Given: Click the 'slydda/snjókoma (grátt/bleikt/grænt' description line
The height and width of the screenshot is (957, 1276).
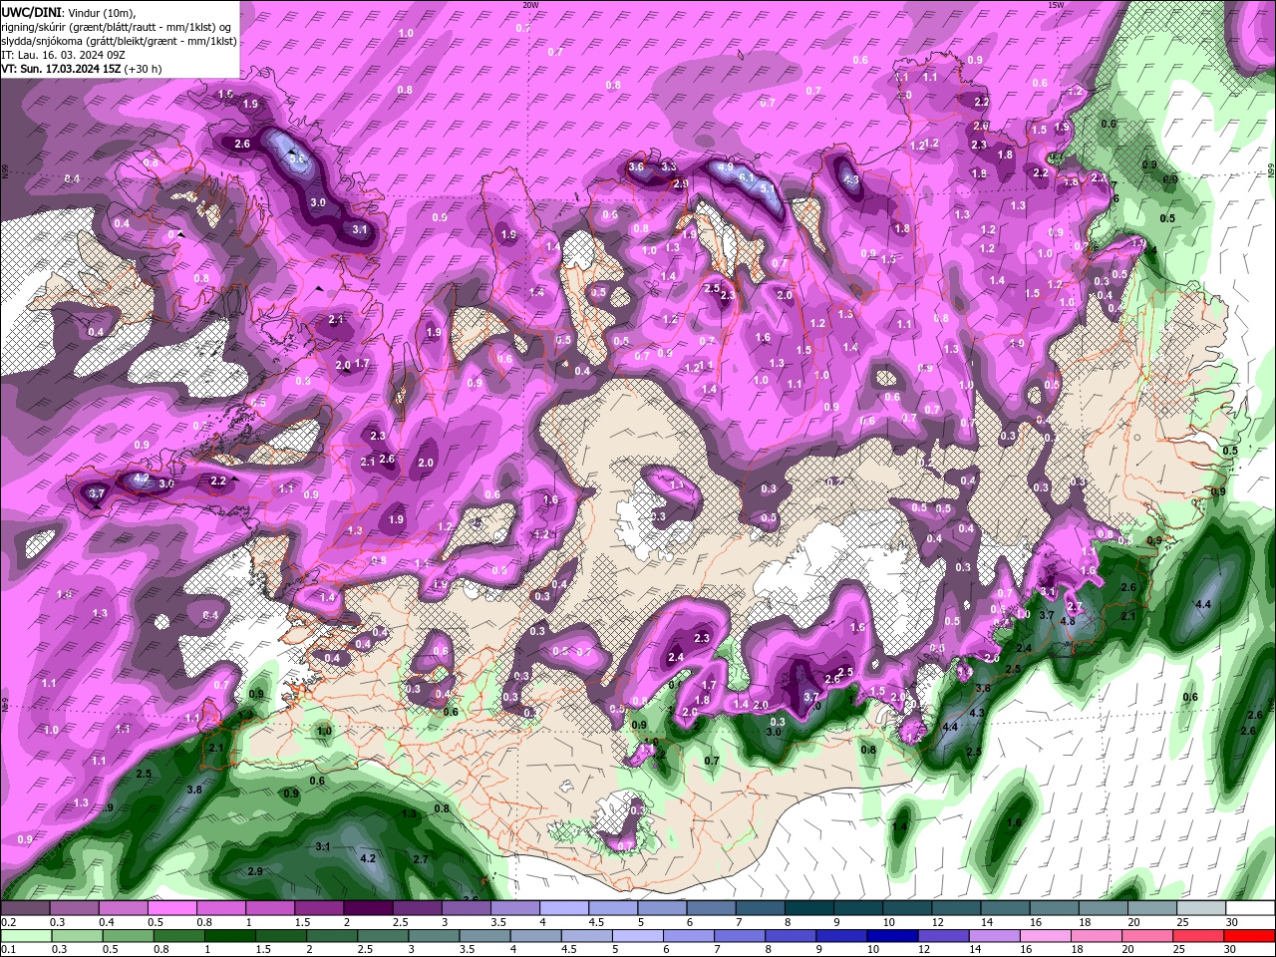Looking at the screenshot, I should point(119,41).
